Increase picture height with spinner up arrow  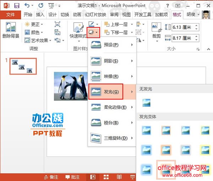(196, 26)
